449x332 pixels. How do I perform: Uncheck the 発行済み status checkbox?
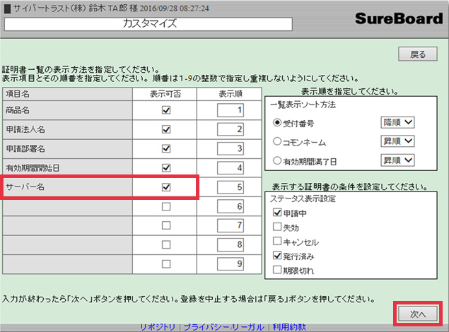pos(276,256)
